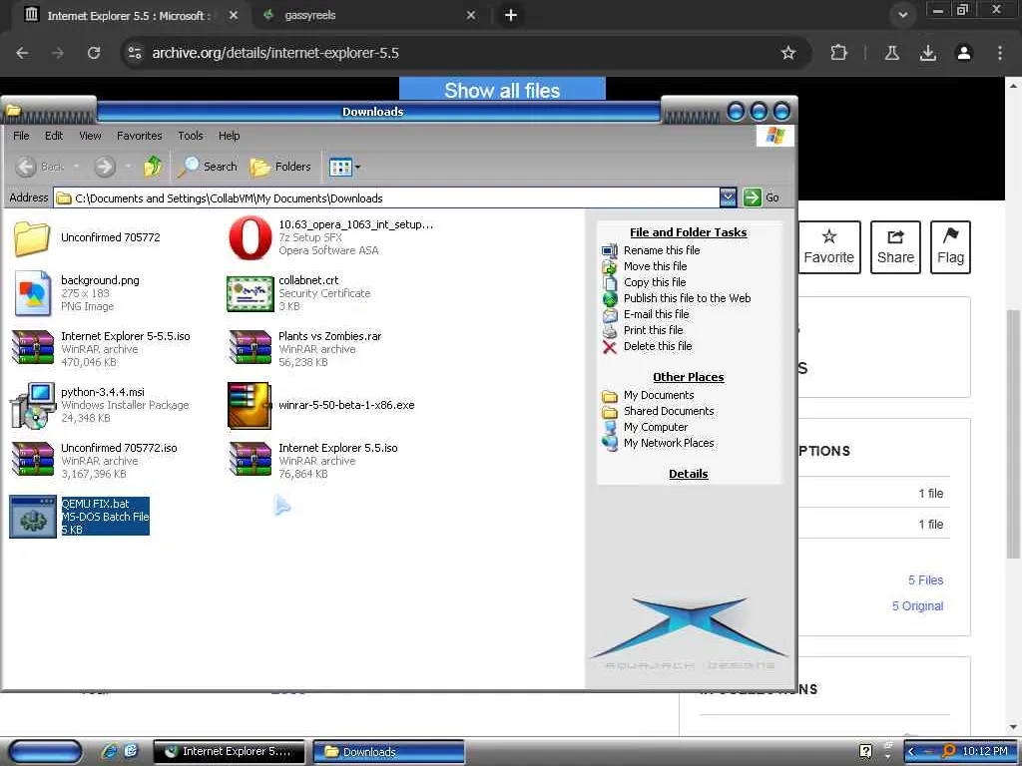The image size is (1022, 766).
Task: Click Delete this file task
Action: pyautogui.click(x=657, y=346)
